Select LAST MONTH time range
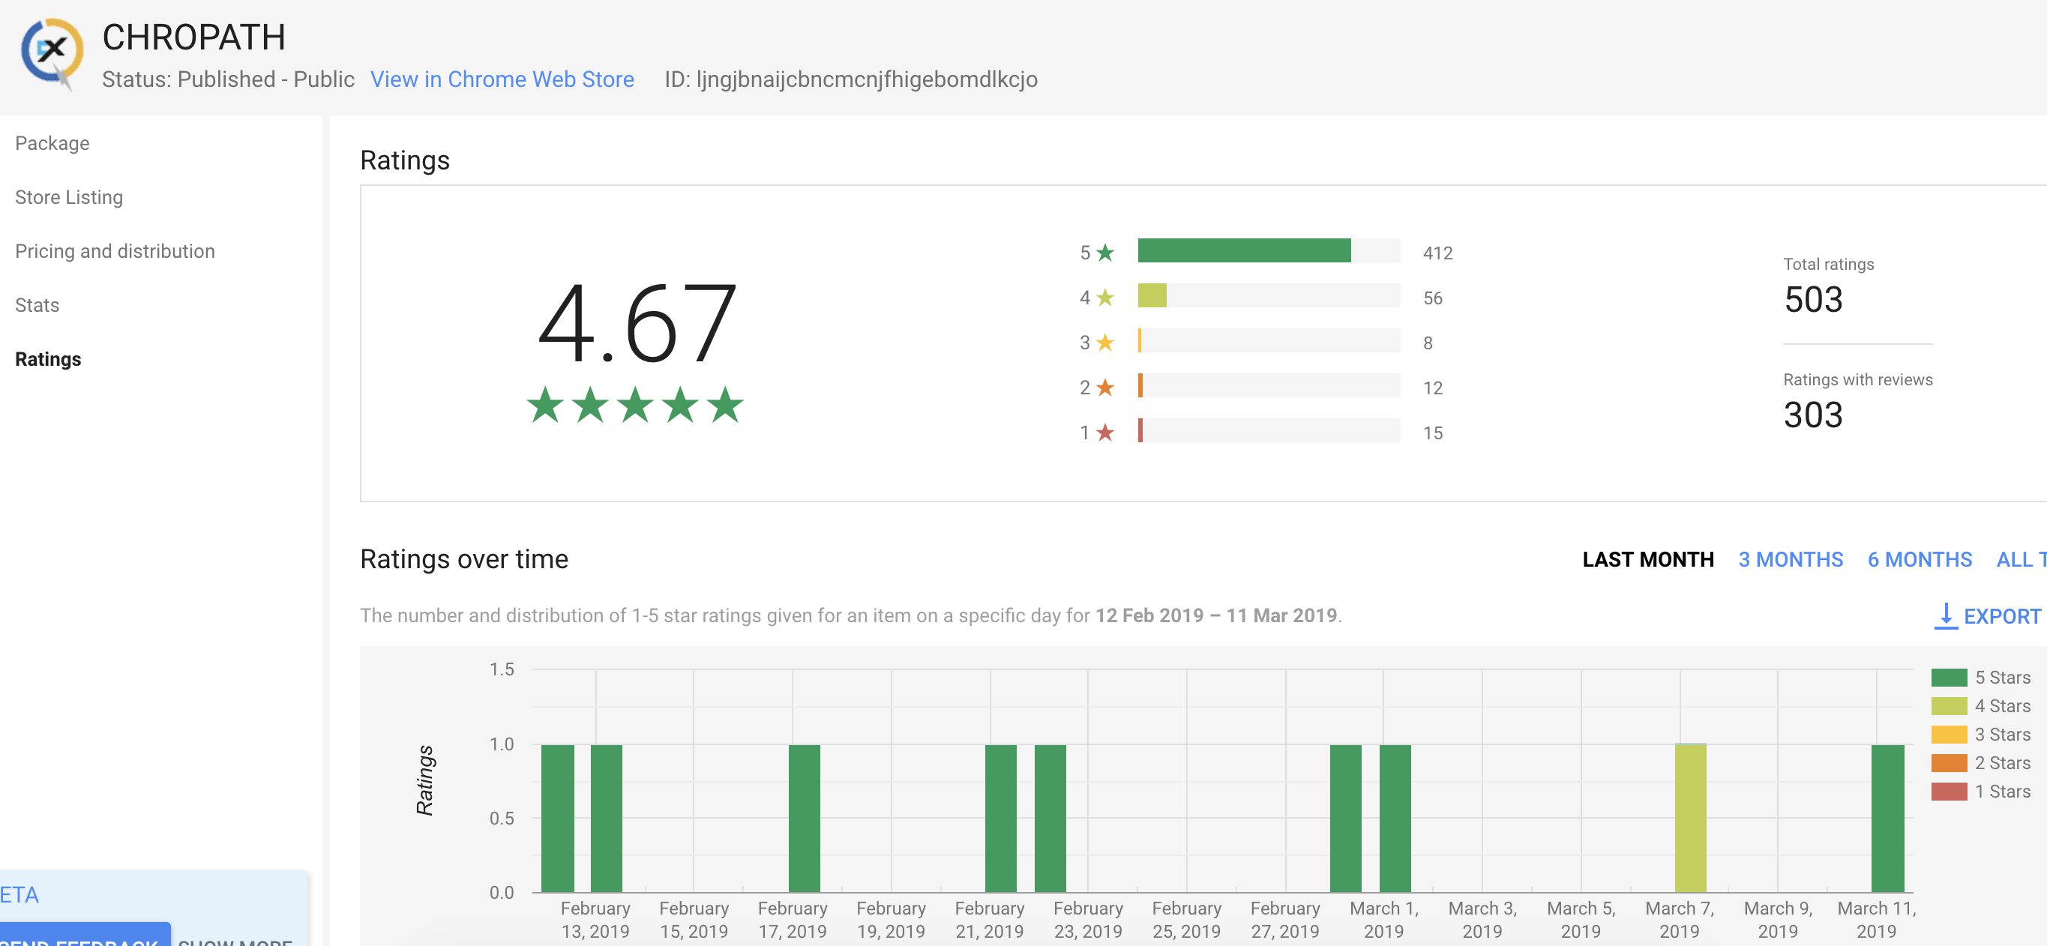The image size is (2047, 946). pos(1647,559)
